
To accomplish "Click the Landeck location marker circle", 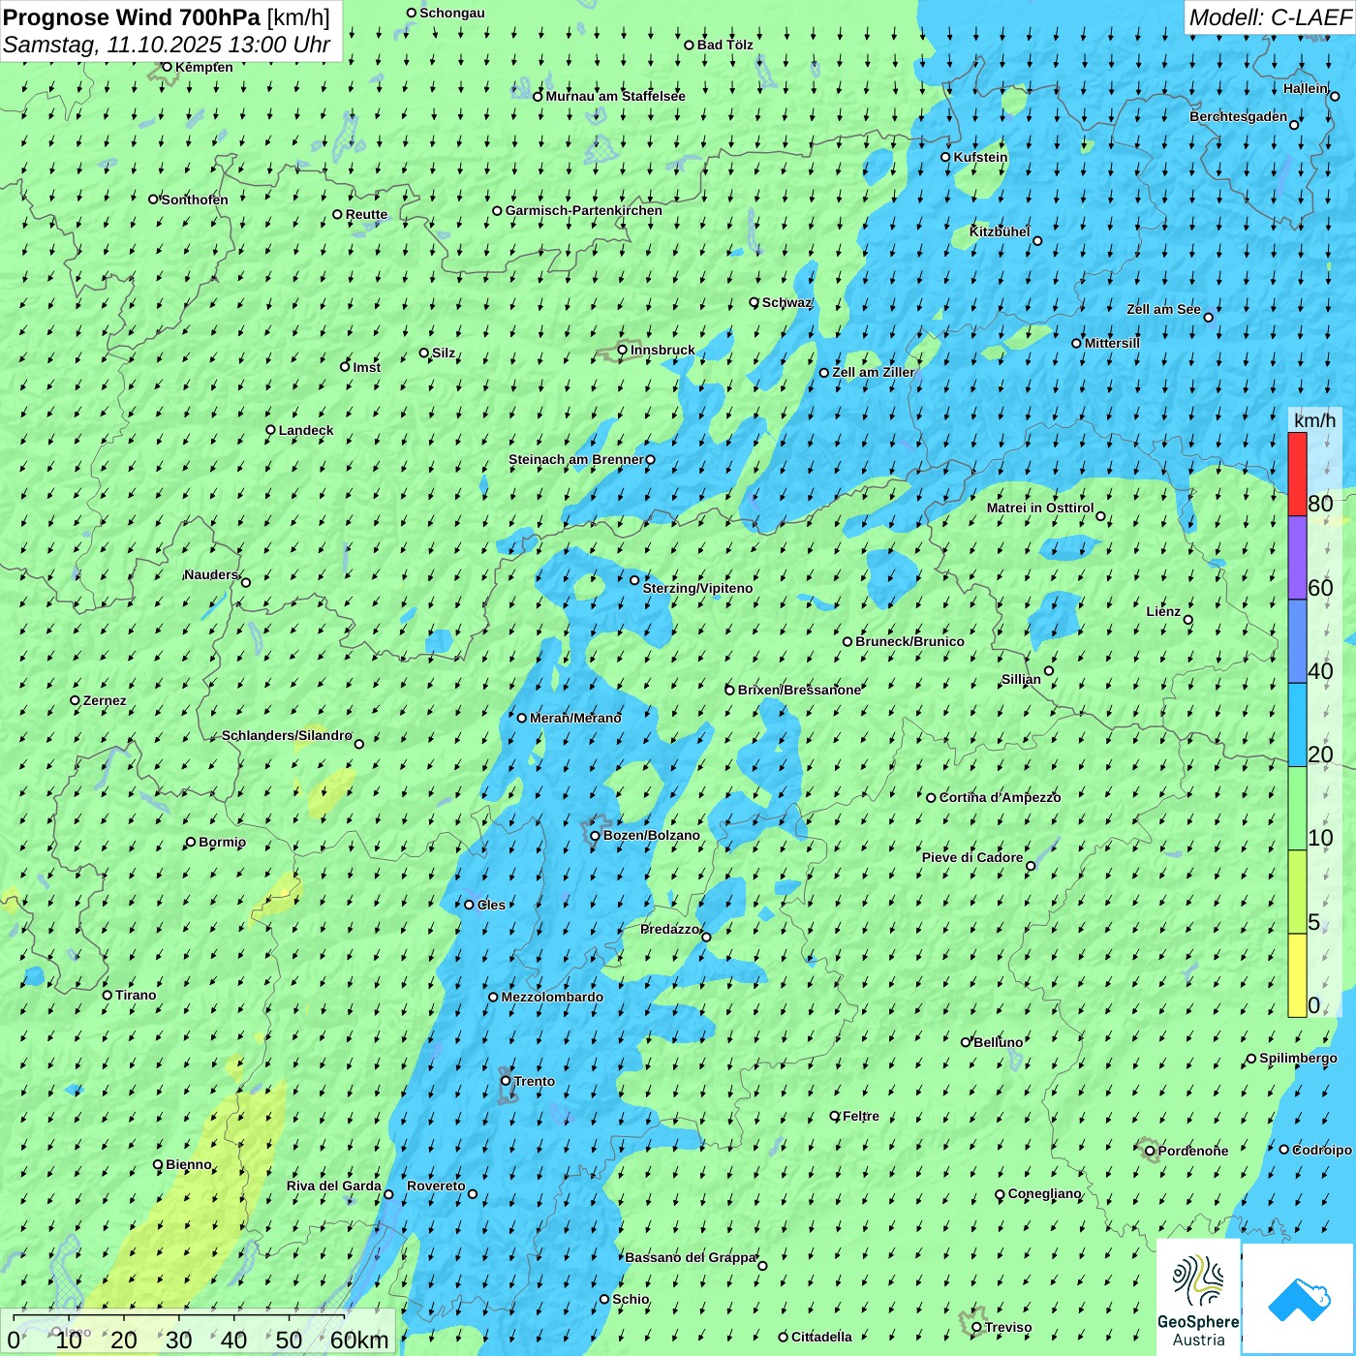I will [x=270, y=430].
